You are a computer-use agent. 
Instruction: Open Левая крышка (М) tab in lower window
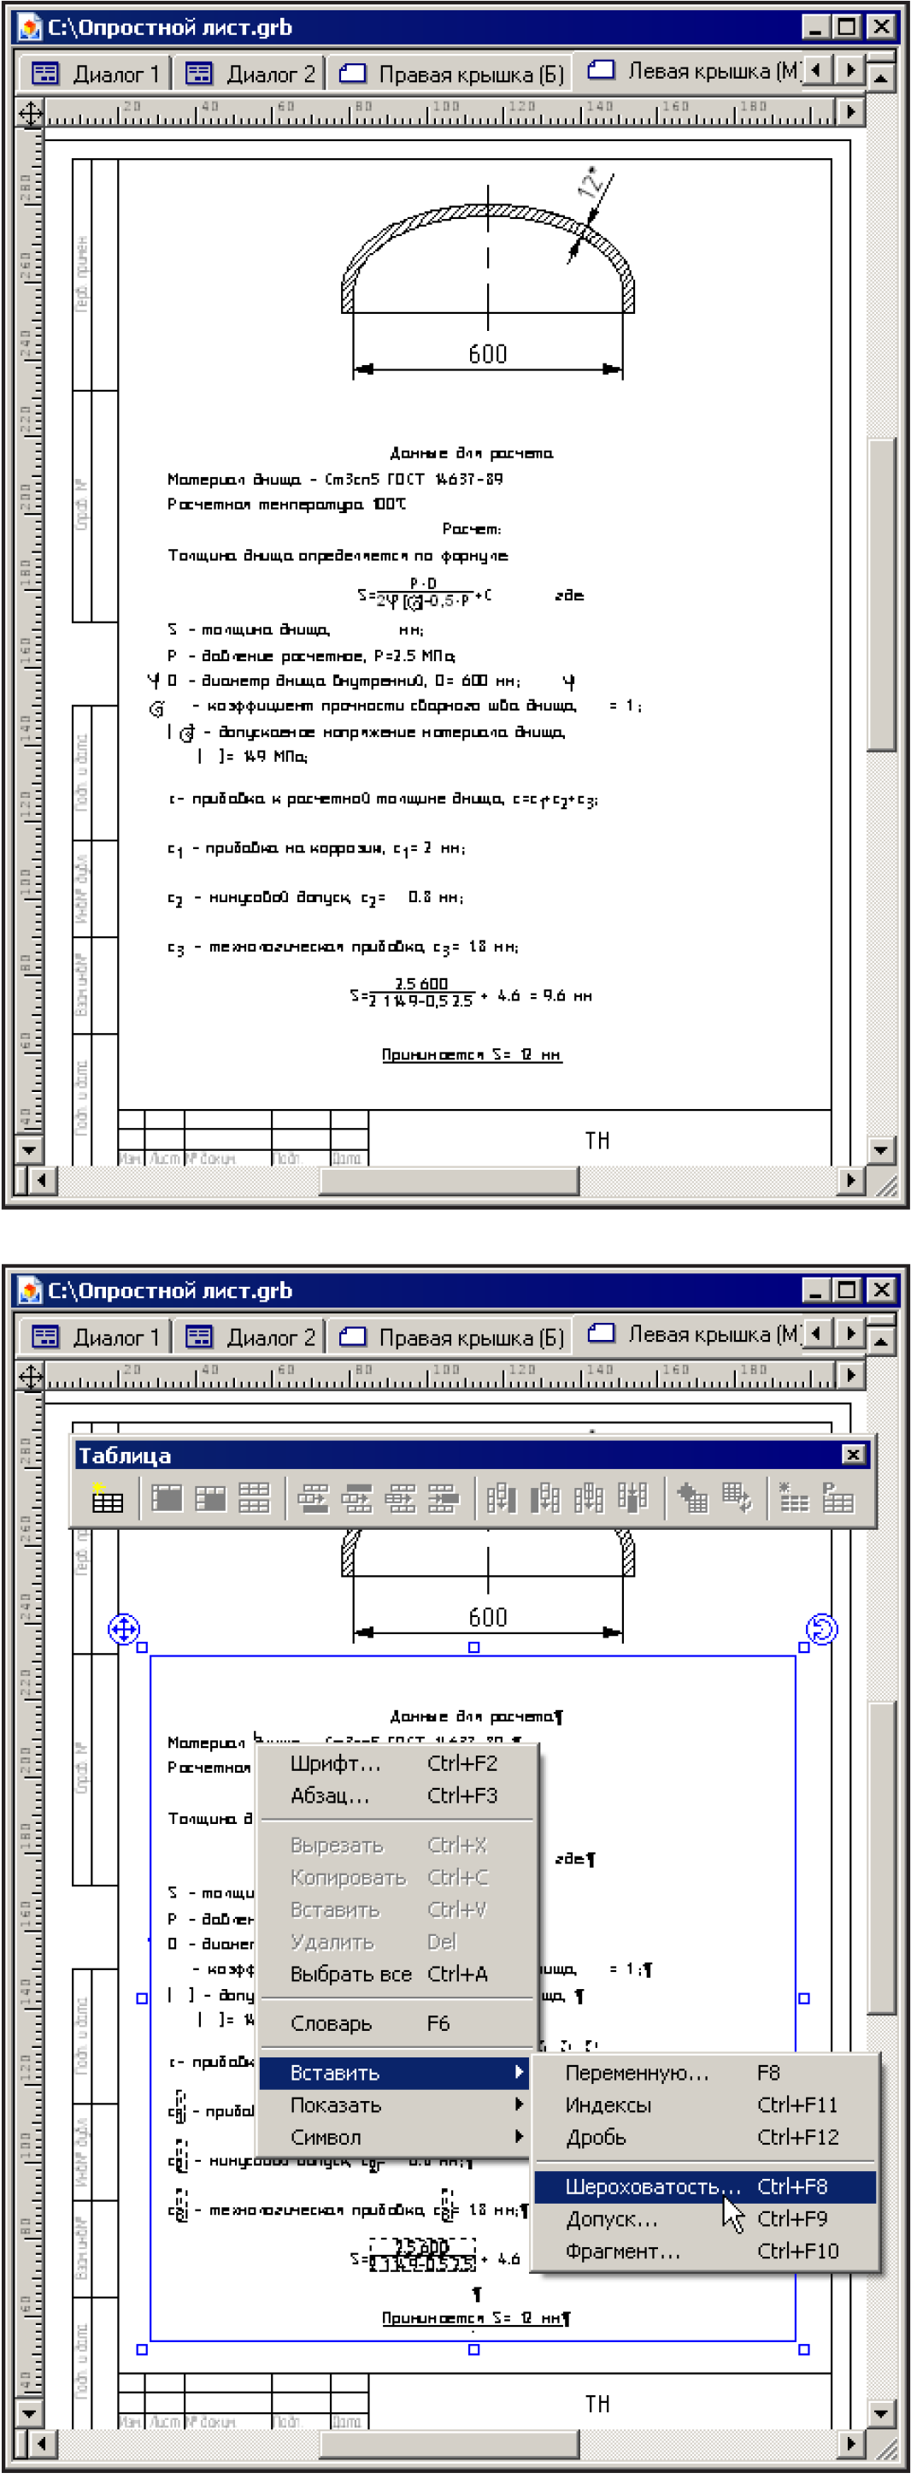689,1333
